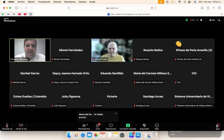Screen dimensions: 224x140
Task: Open the Chat panel
Action: (x=98, y=125)
